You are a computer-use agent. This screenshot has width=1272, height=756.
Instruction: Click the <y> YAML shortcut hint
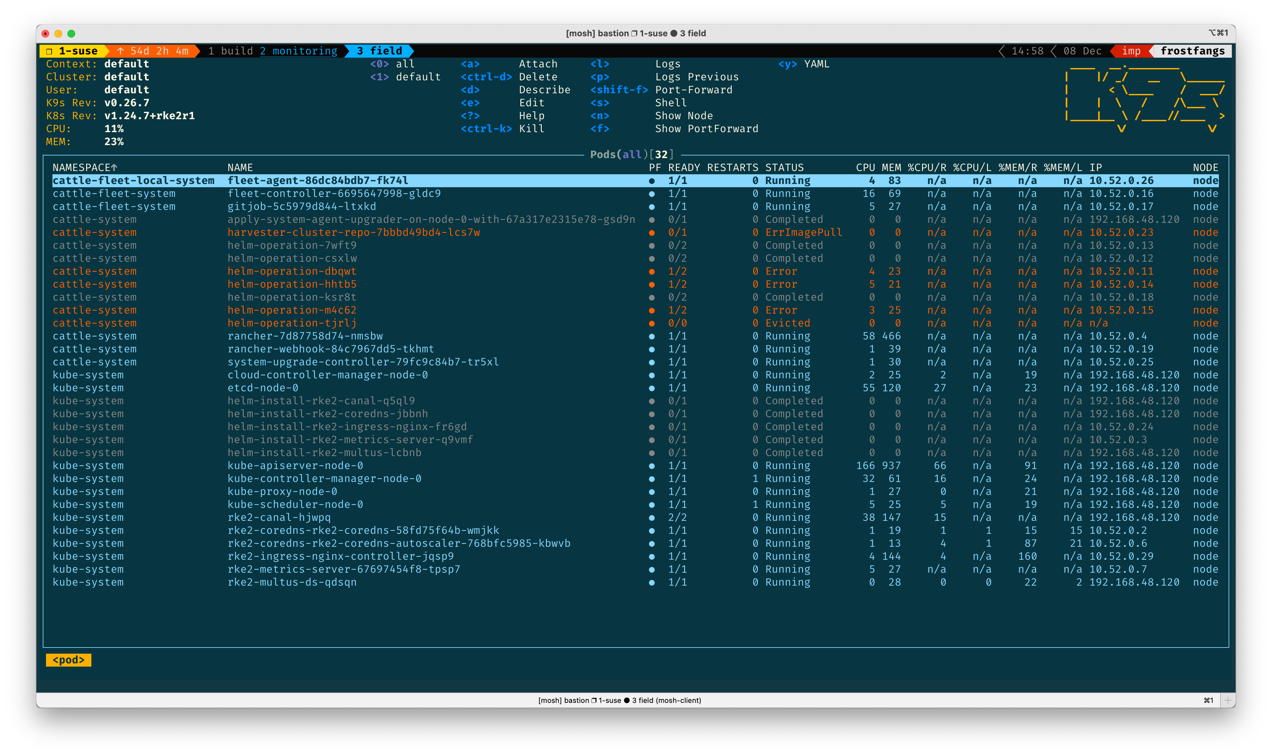click(804, 64)
